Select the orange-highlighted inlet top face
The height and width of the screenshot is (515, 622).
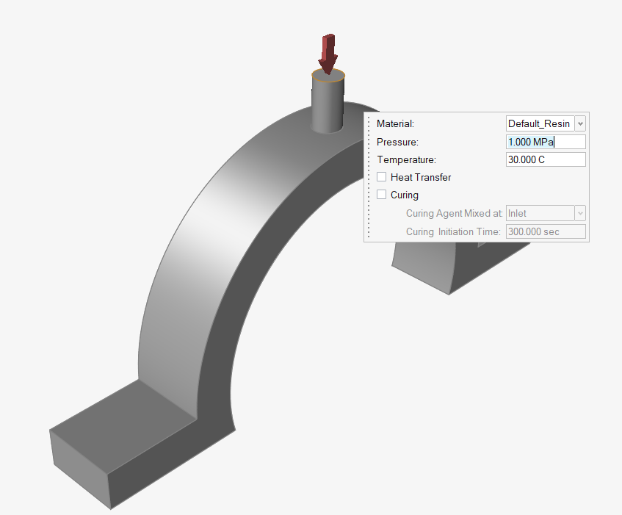click(x=328, y=75)
